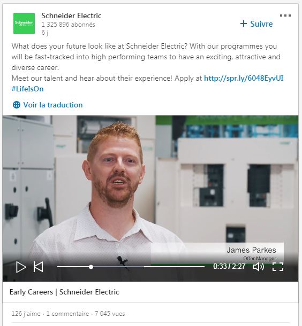
Task: Click Voir la traduction to translate post
Action: 53,105
